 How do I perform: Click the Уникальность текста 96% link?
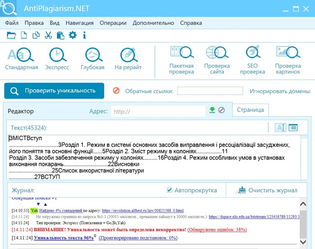64,238
